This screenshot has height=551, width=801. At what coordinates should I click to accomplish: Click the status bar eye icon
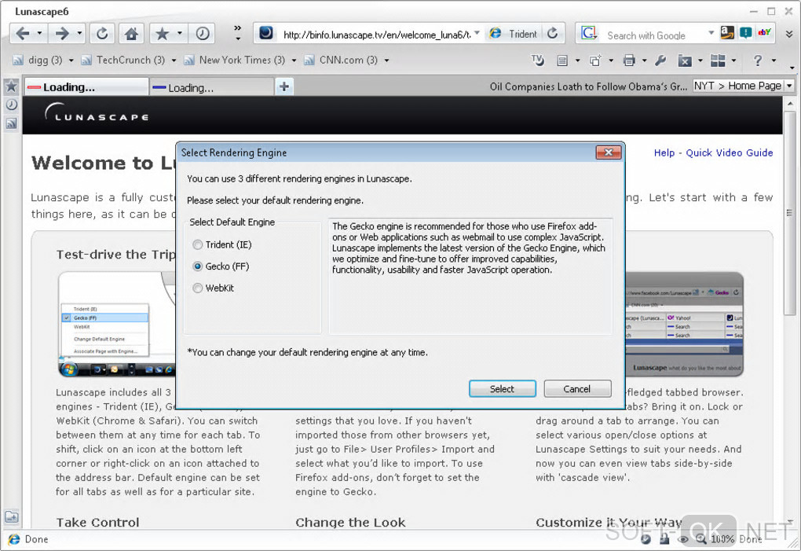[x=683, y=539]
